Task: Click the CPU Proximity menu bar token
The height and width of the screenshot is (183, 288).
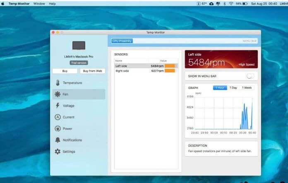Action: tap(122, 41)
